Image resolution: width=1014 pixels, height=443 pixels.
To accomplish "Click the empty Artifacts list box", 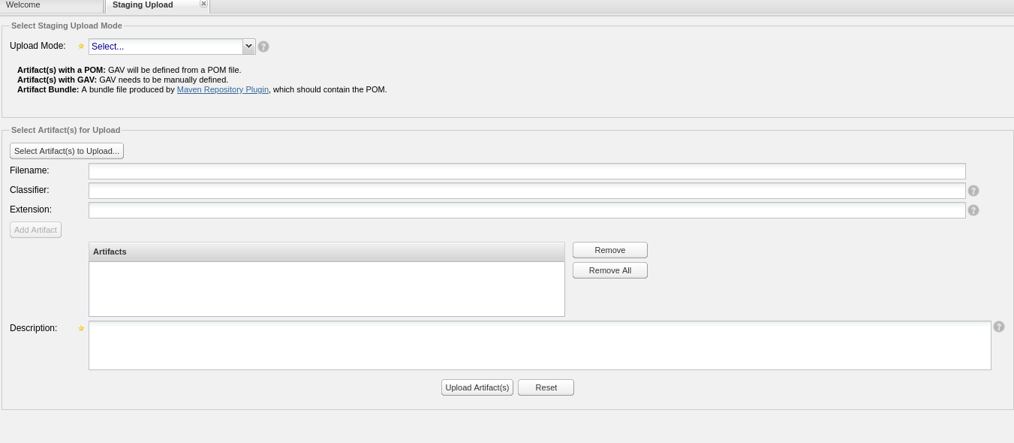I will (x=326, y=289).
